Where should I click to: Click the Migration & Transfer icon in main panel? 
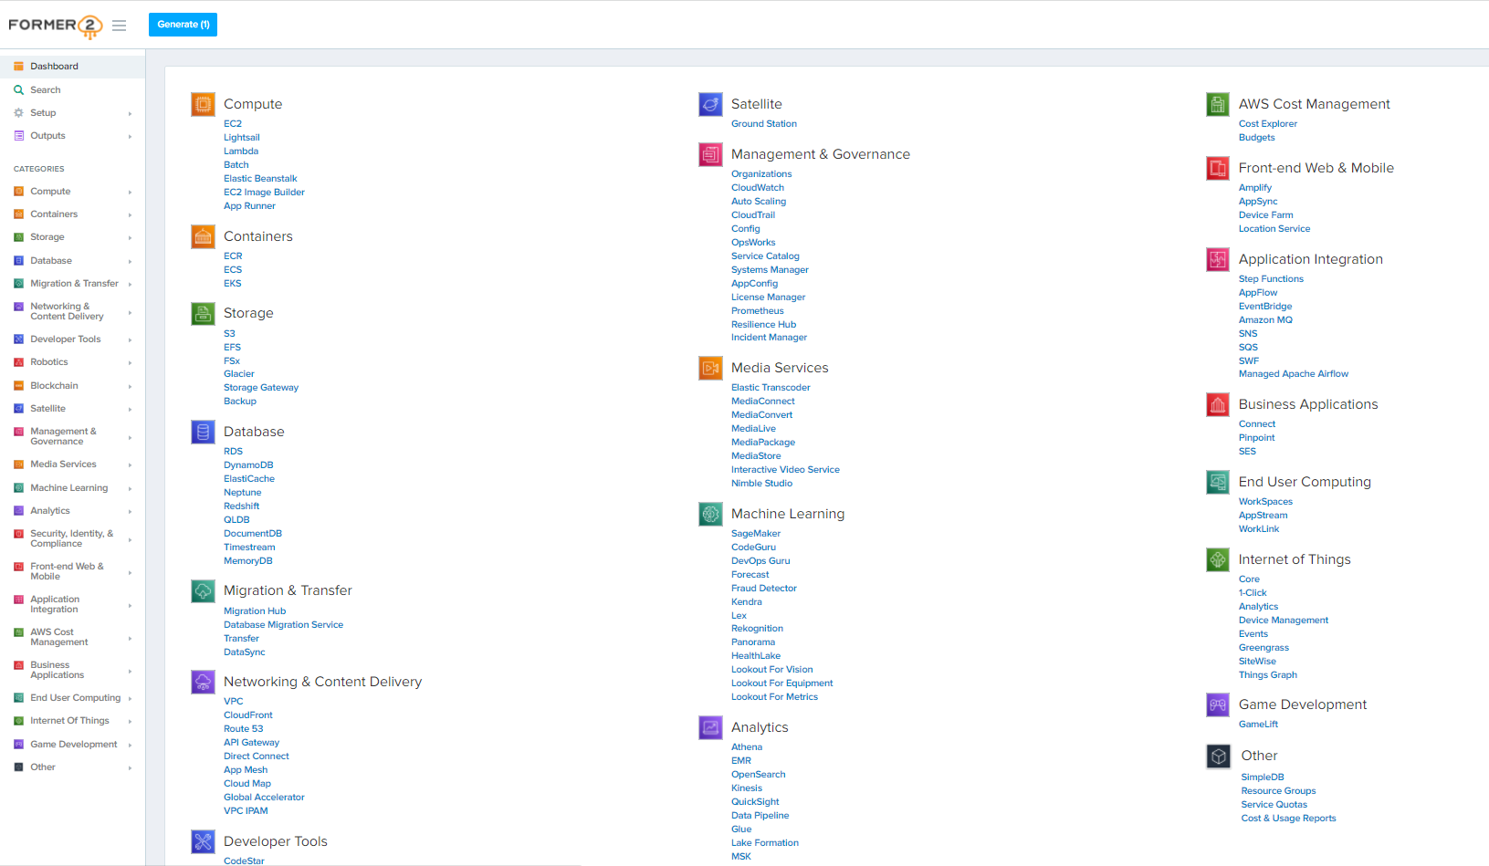coord(203,590)
